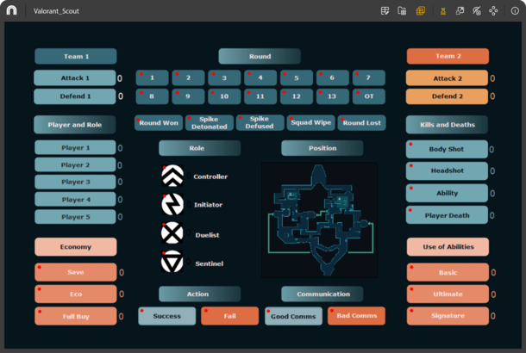The height and width of the screenshot is (353, 526).
Task: Open the folder table icon in toolbar
Action: 402,10
